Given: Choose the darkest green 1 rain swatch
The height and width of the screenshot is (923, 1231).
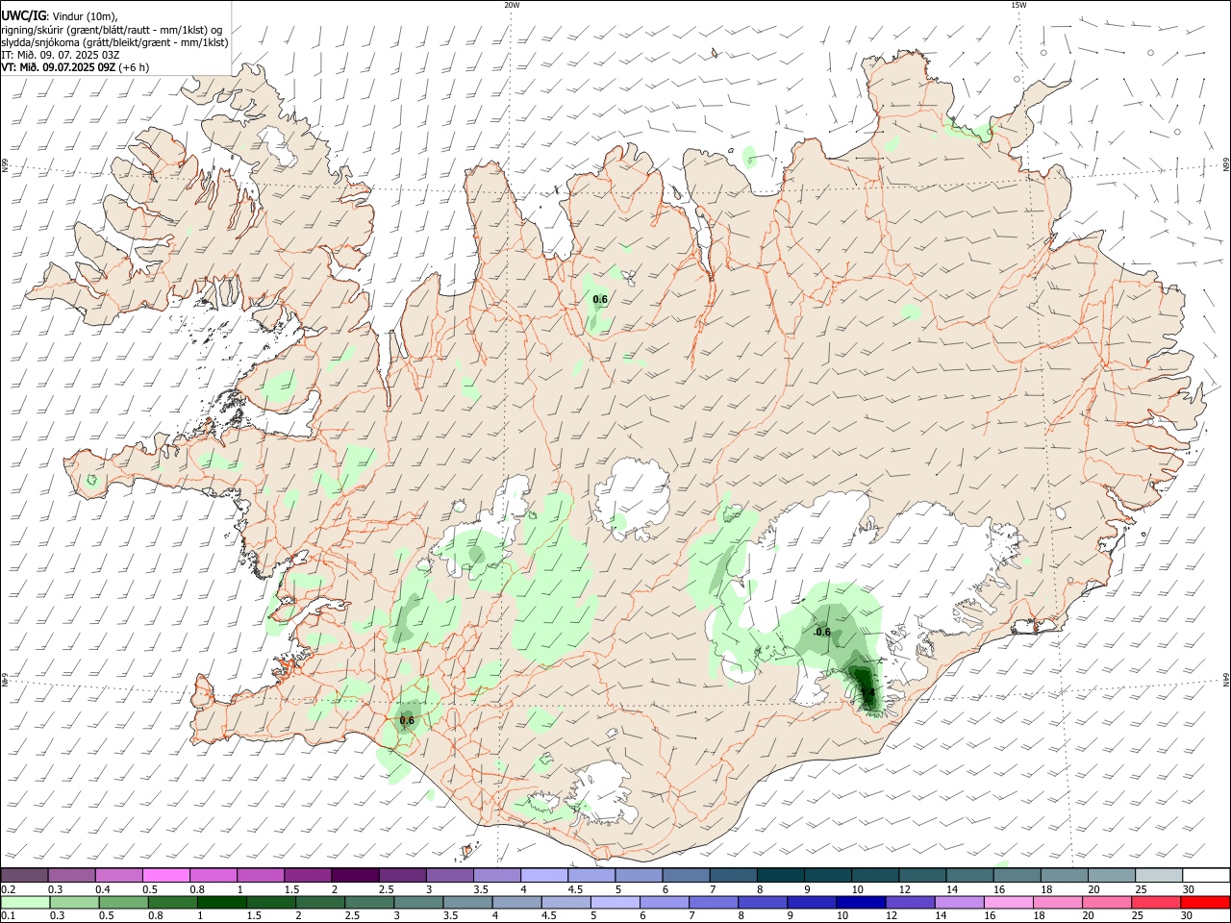Looking at the screenshot, I should pyautogui.click(x=222, y=903).
